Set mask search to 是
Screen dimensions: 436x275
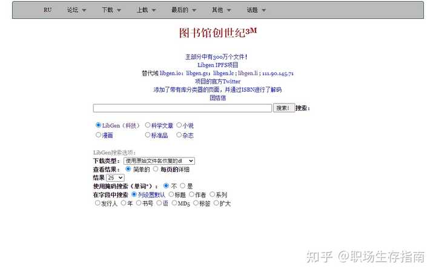[182, 185]
